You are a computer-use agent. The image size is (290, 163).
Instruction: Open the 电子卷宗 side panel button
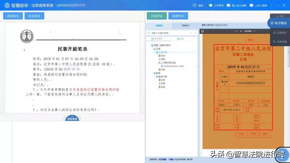coord(278,23)
